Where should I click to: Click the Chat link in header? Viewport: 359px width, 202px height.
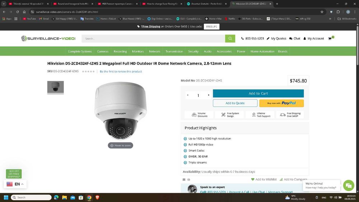pyautogui.click(x=295, y=38)
